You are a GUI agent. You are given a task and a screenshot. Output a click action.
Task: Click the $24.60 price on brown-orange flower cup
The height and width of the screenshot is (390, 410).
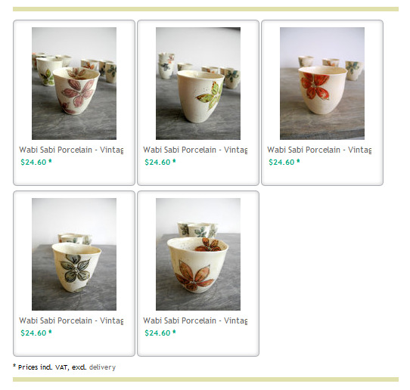(x=157, y=333)
